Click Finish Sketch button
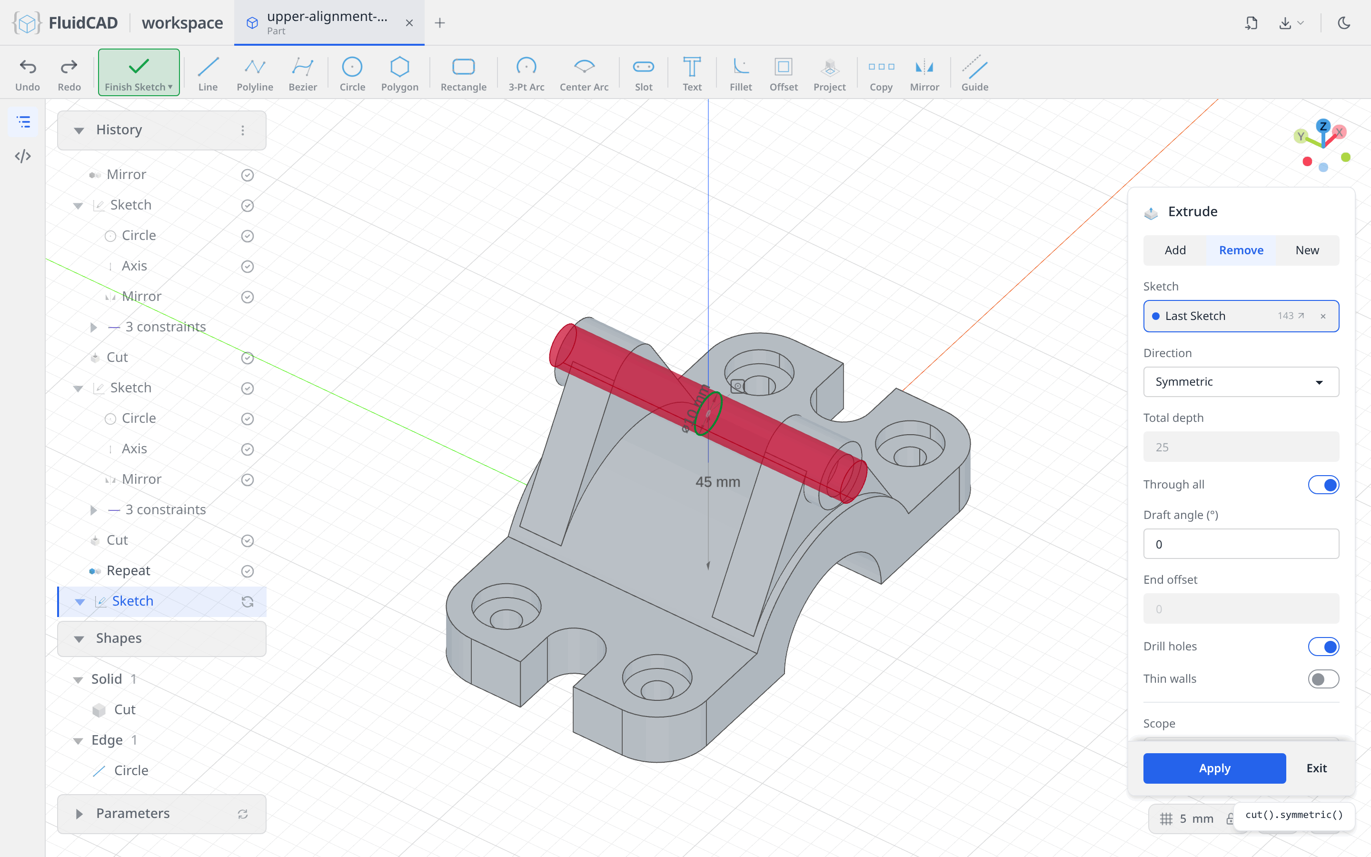The height and width of the screenshot is (857, 1371). 139,72
